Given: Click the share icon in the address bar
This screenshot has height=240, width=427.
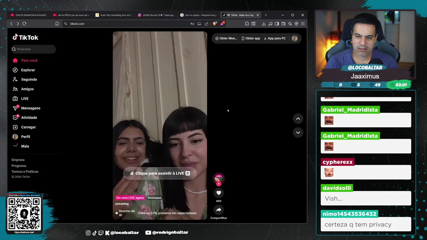Looking at the screenshot, I should pos(206,24).
